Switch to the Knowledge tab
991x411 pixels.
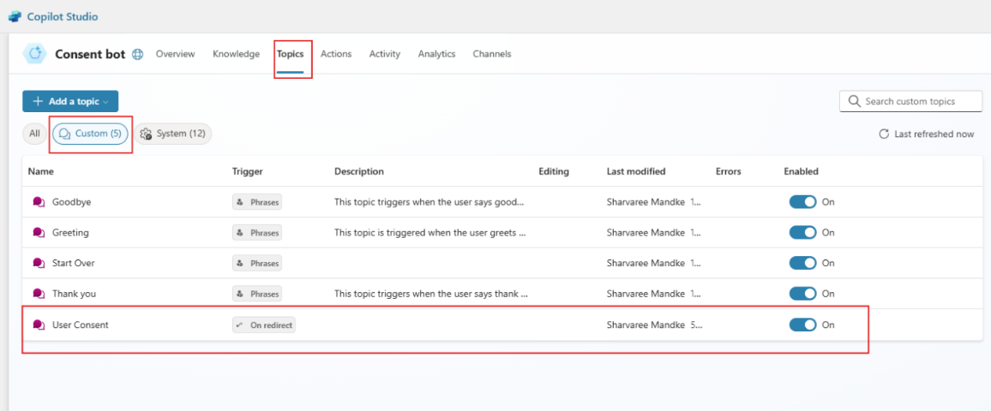pyautogui.click(x=237, y=54)
